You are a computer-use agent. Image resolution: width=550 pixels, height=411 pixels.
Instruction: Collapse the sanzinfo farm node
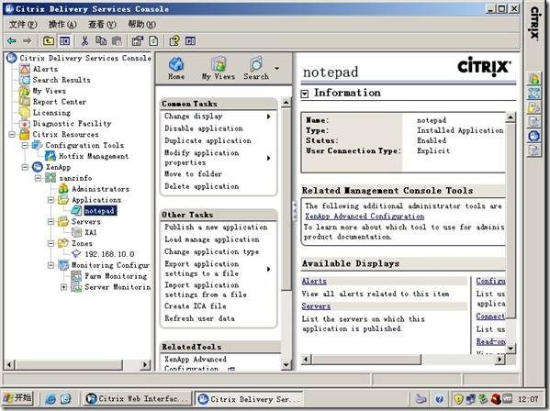[x=38, y=178]
